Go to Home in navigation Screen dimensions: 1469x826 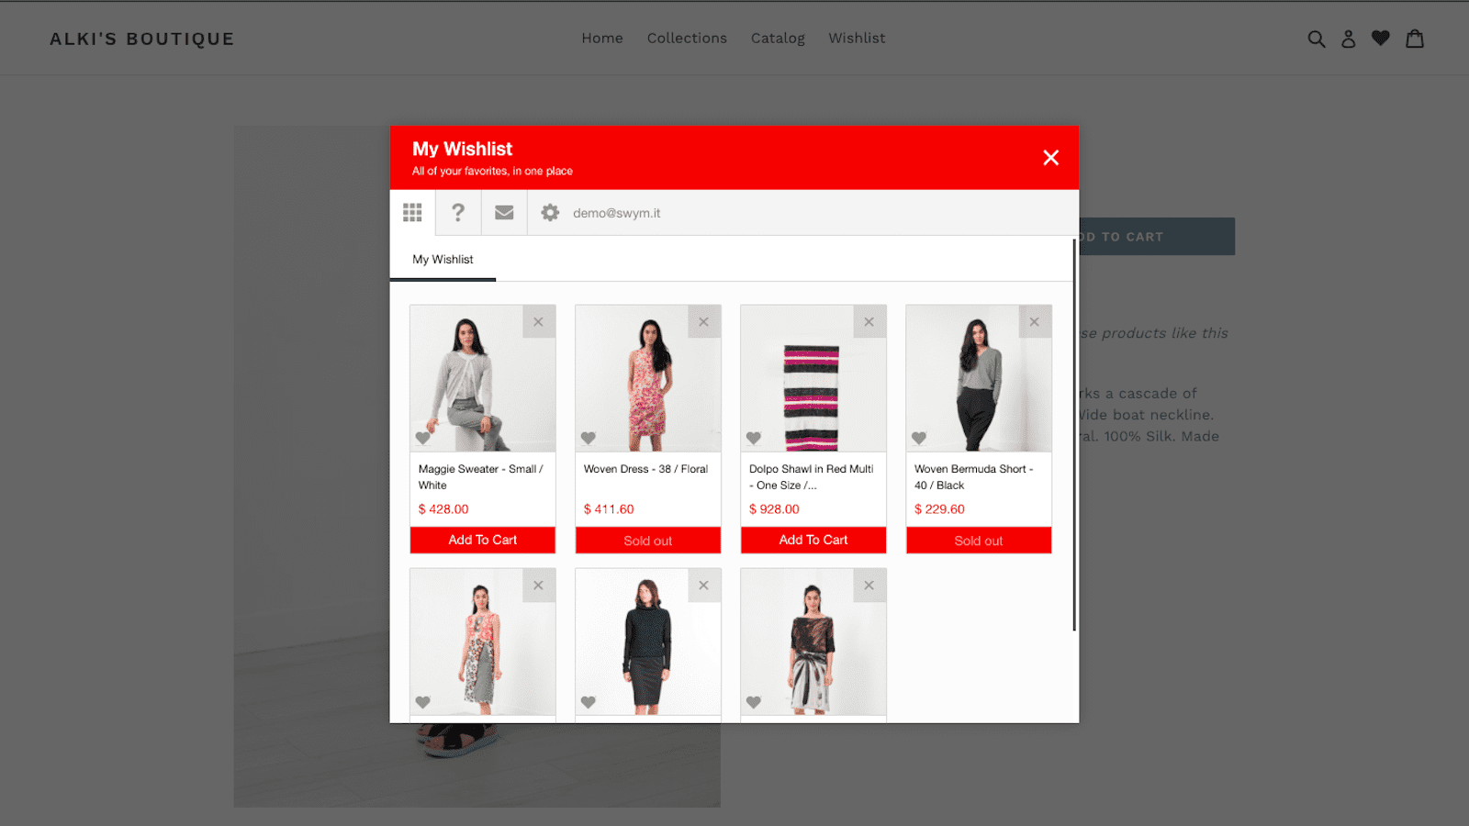click(x=602, y=39)
